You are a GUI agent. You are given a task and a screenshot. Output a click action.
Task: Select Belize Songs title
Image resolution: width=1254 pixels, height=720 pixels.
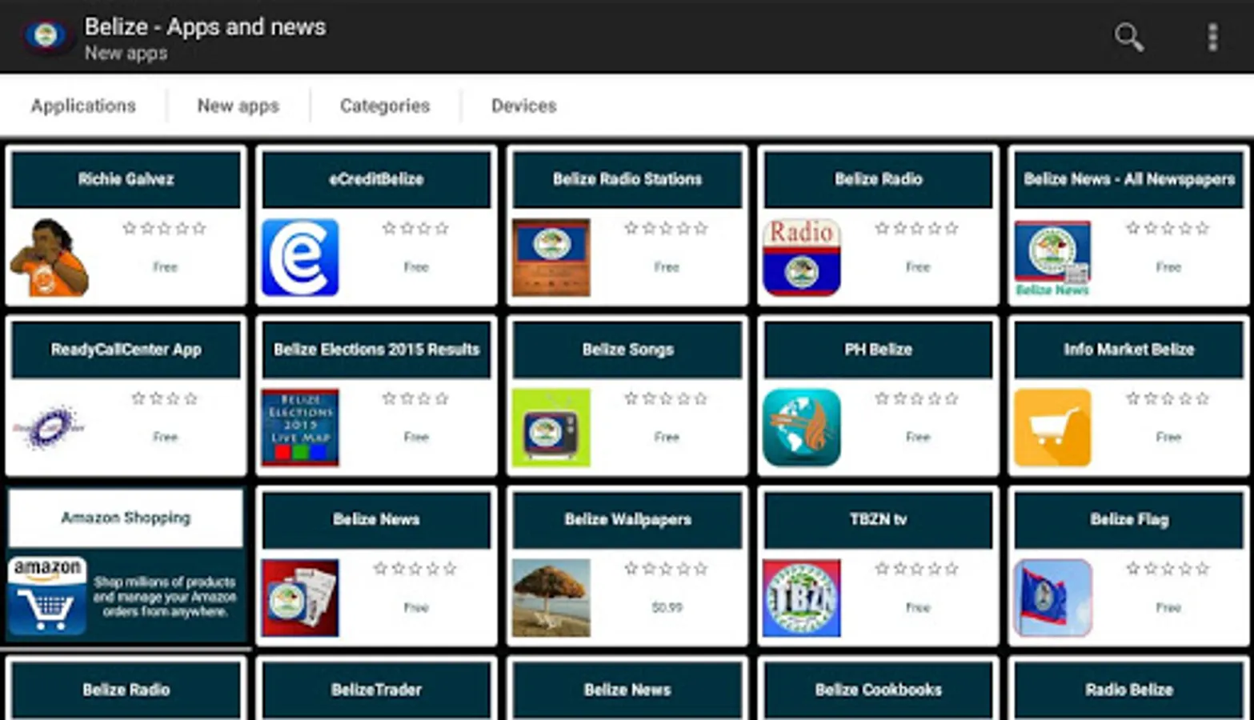coord(627,350)
